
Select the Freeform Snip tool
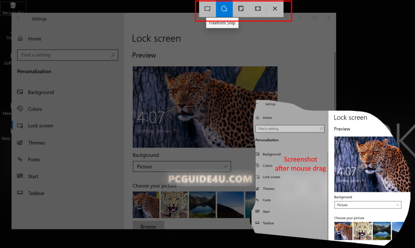tap(224, 9)
